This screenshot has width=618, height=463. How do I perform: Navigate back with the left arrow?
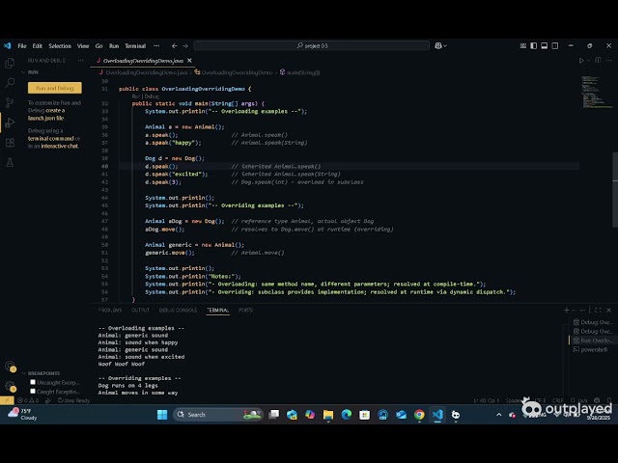pyautogui.click(x=174, y=46)
